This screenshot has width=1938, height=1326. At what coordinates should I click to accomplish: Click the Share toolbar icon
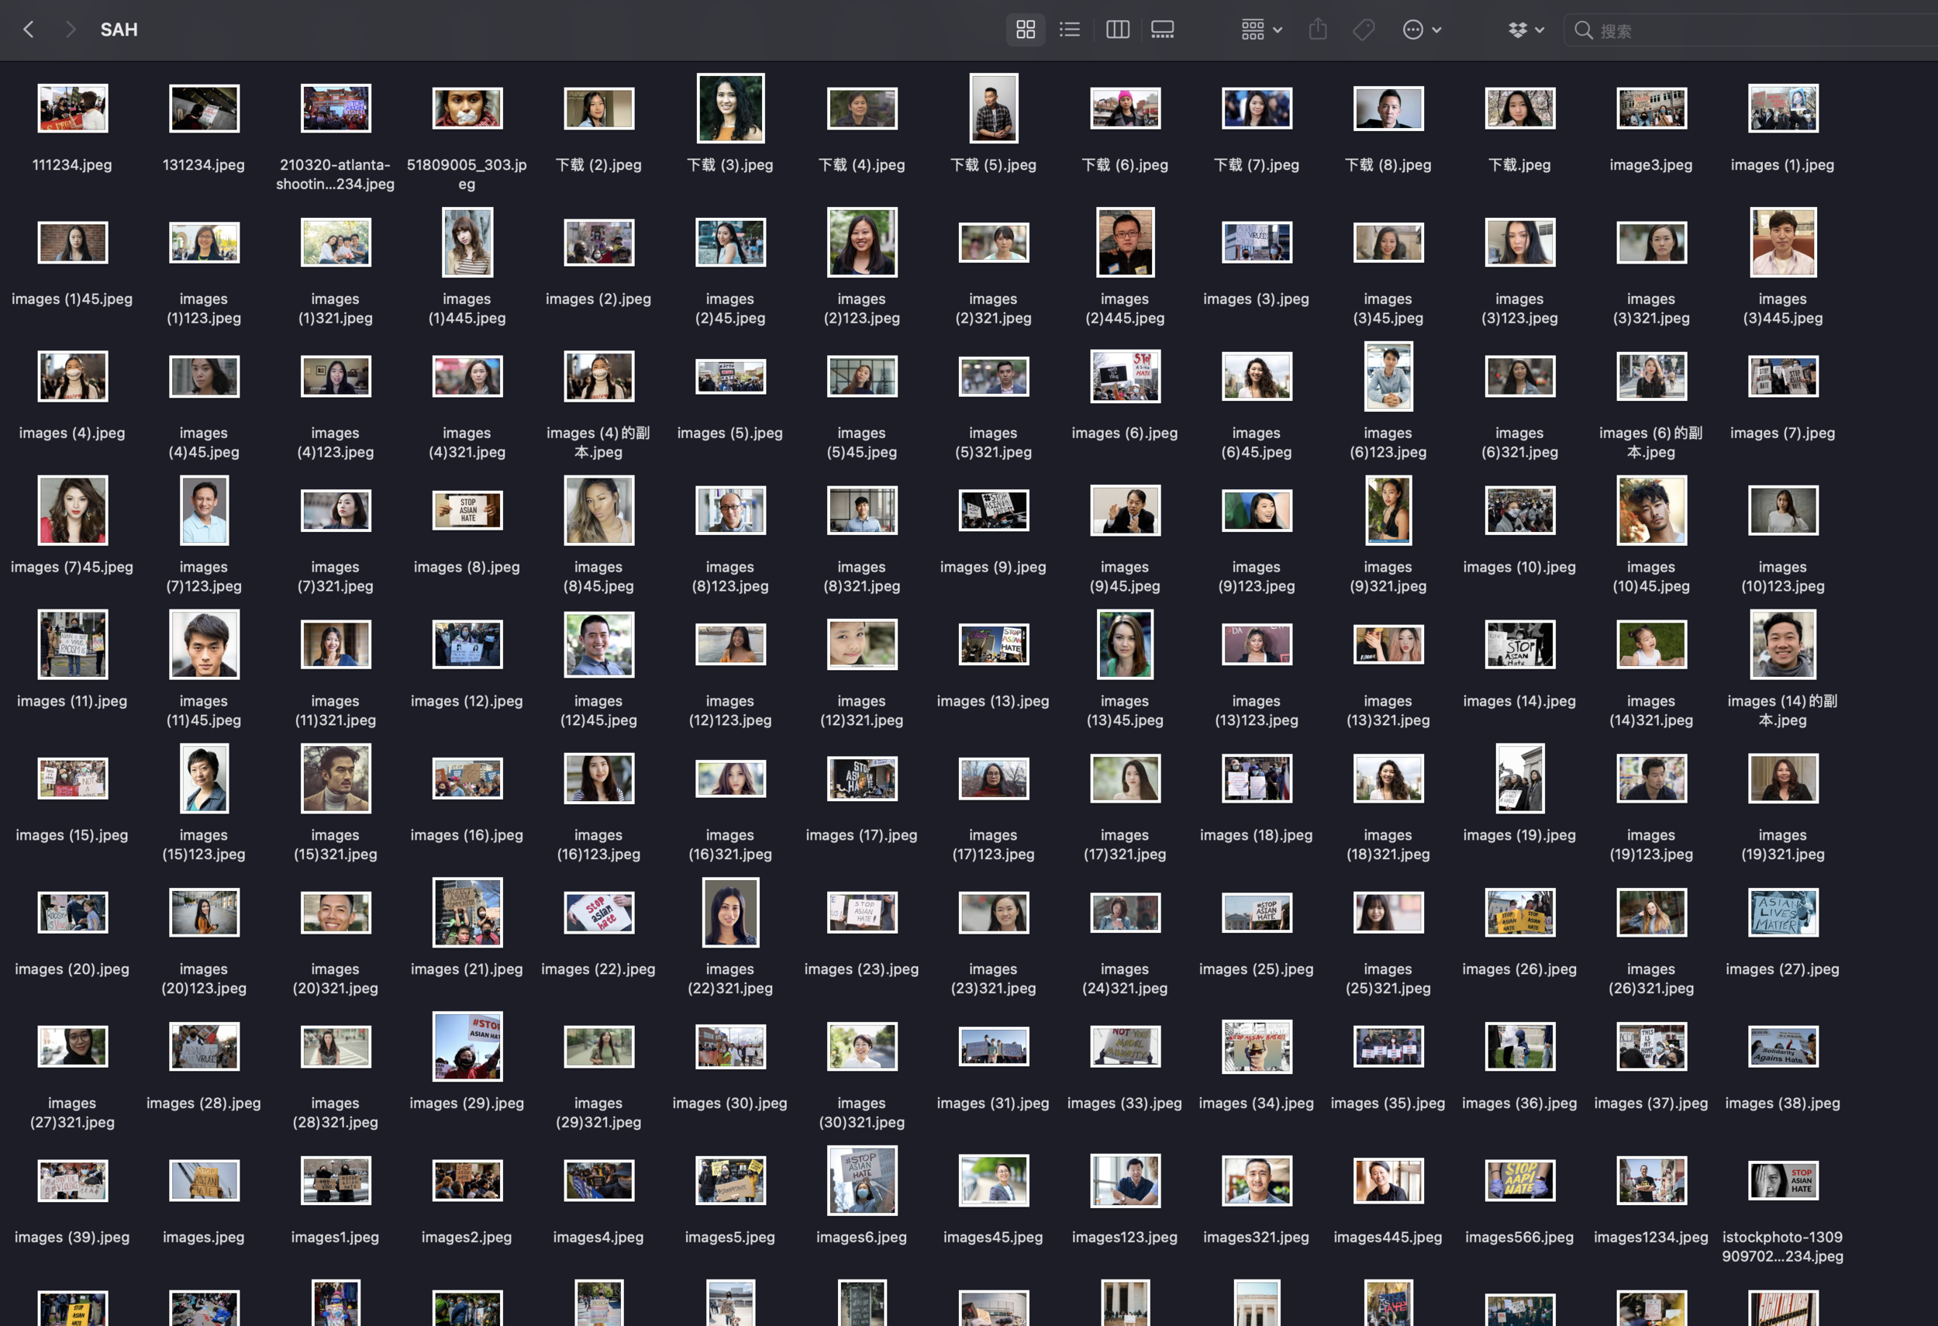[x=1318, y=30]
